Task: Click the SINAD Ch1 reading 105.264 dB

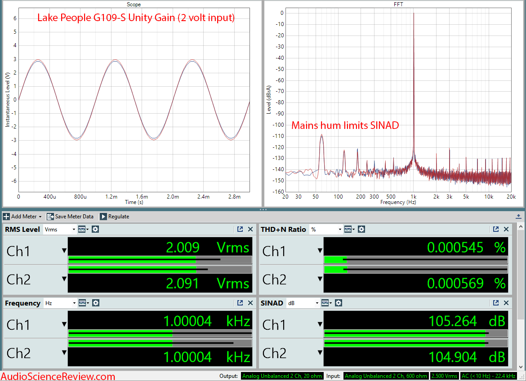Action: click(467, 321)
